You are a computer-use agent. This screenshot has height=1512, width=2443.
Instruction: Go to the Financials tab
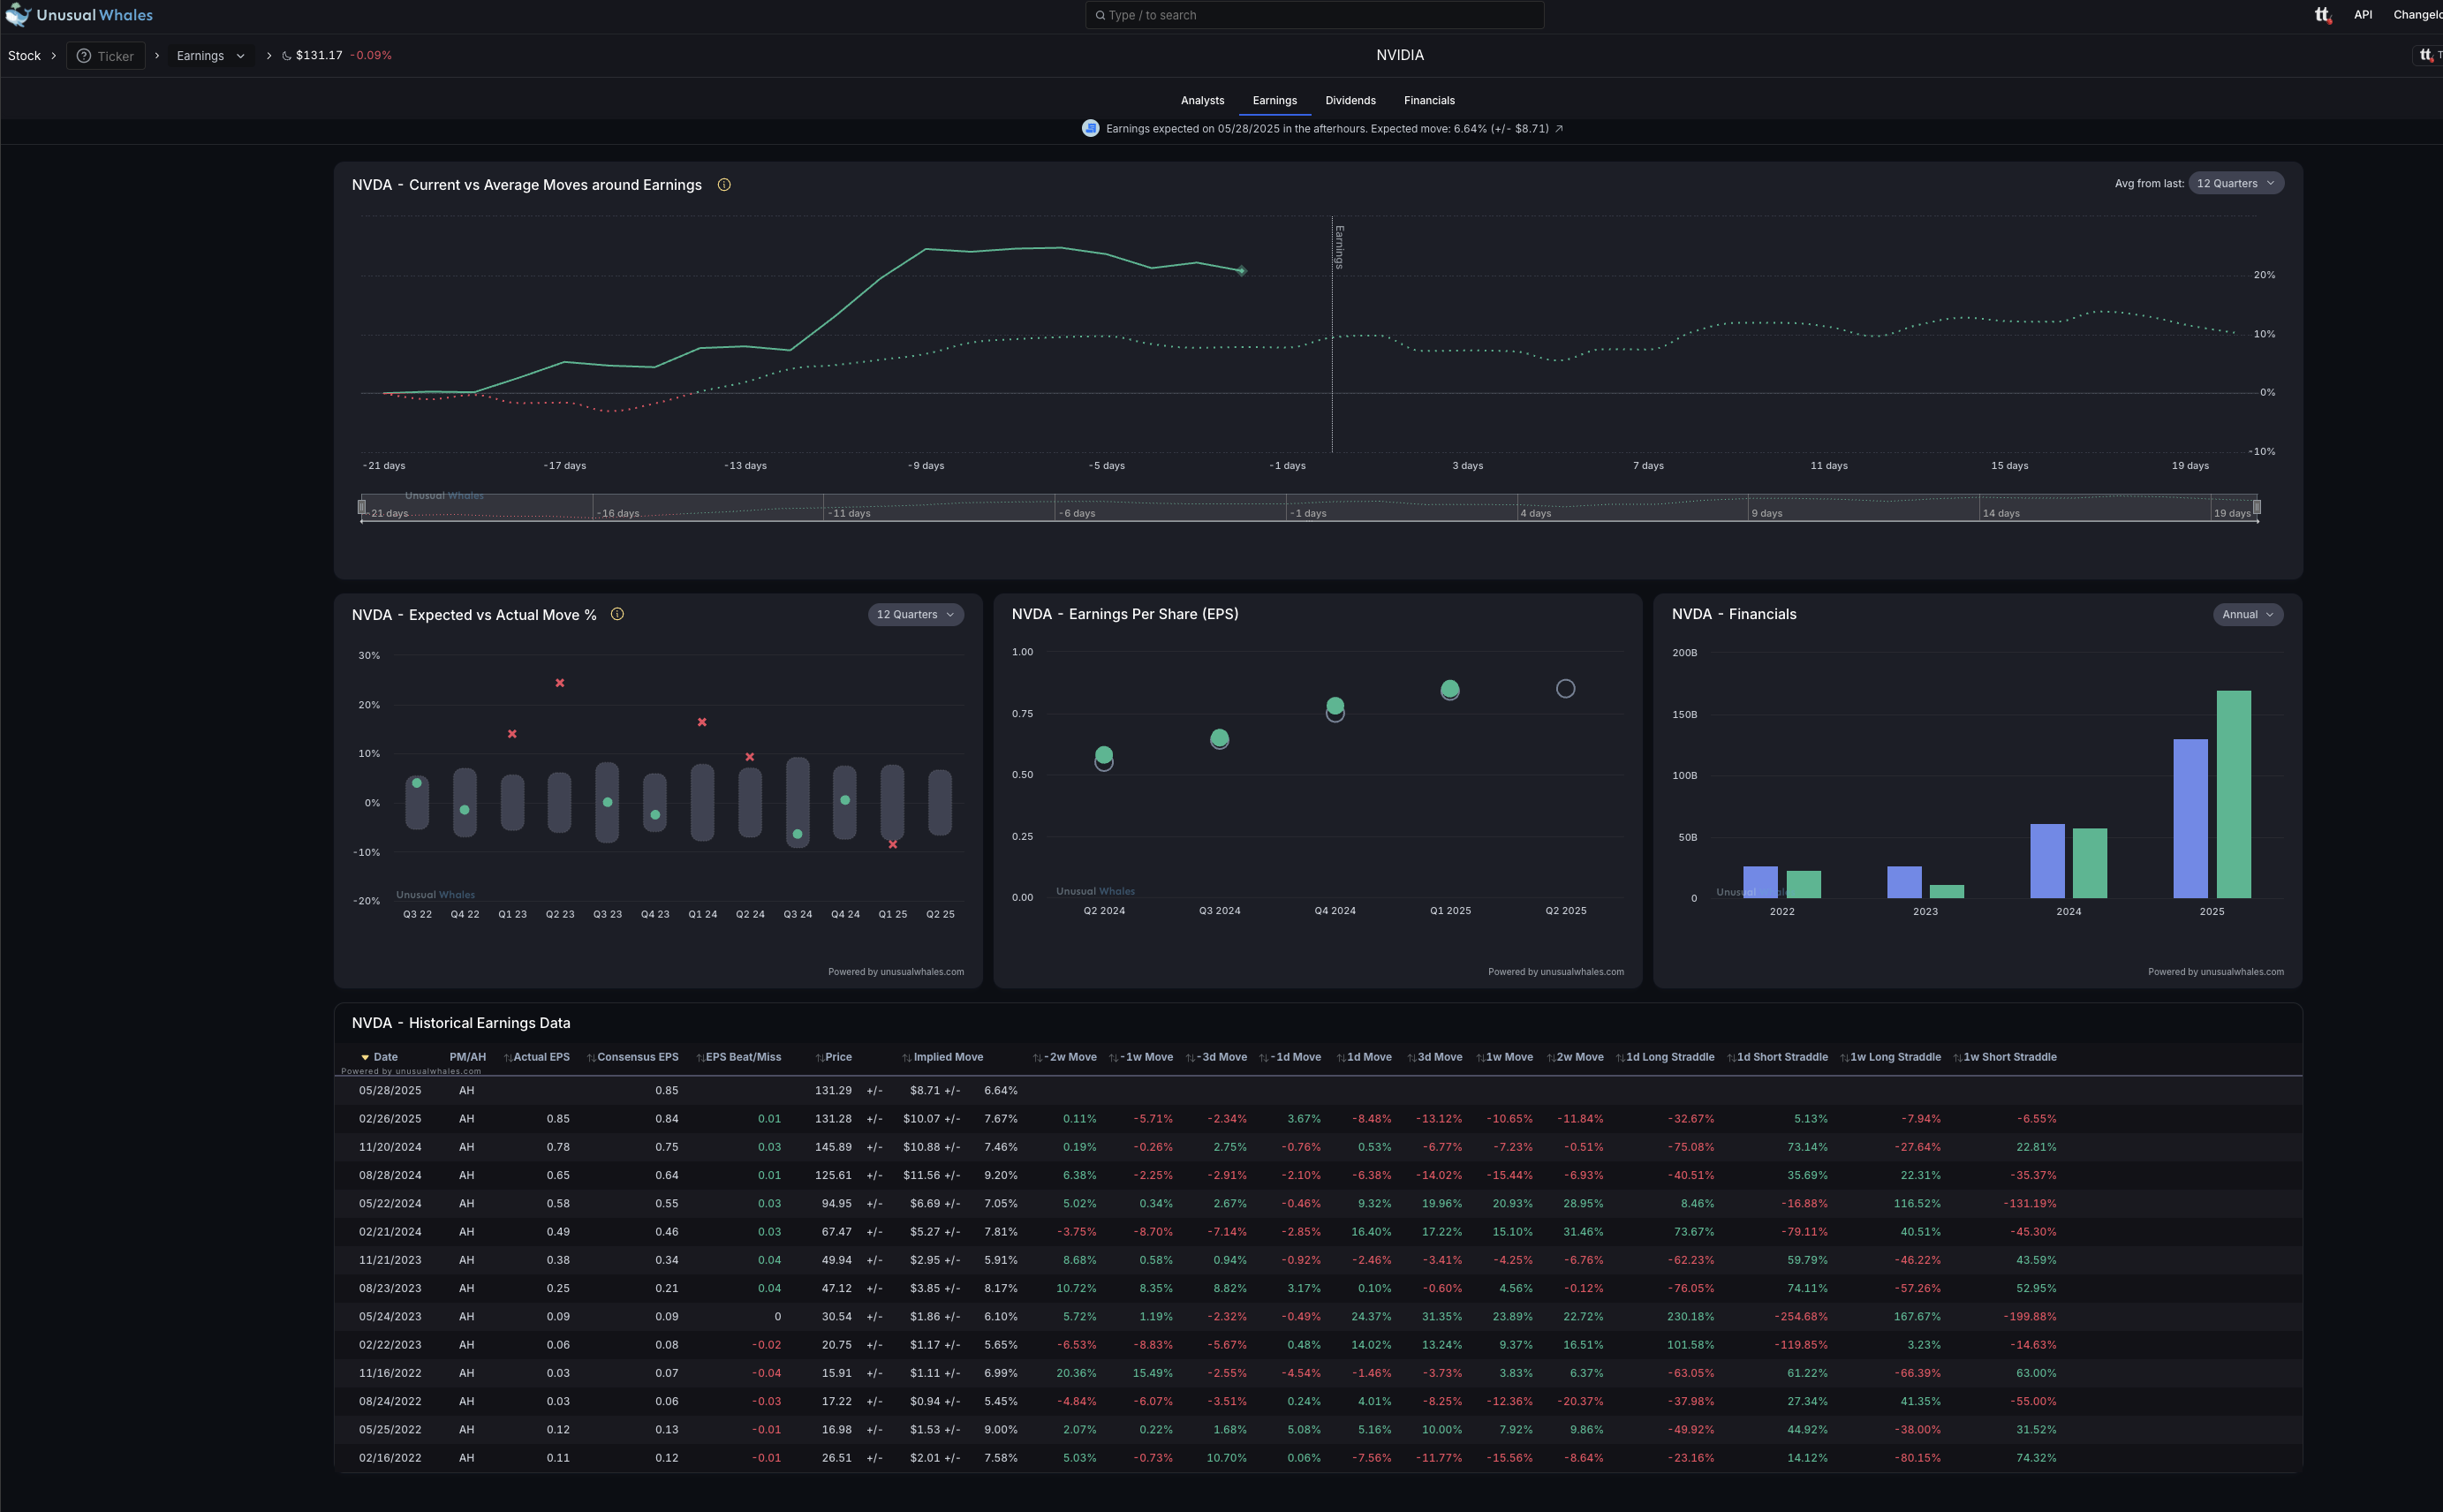pyautogui.click(x=1429, y=100)
